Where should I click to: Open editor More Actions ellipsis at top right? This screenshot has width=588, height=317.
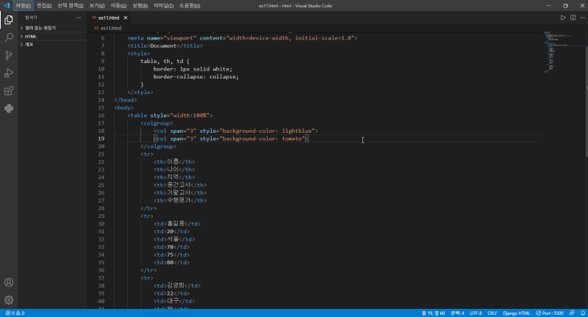(x=582, y=18)
